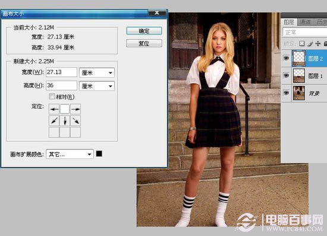Viewport: 327px width, 236px height.
Task: Select the 背景 layer name
Action: (314, 93)
